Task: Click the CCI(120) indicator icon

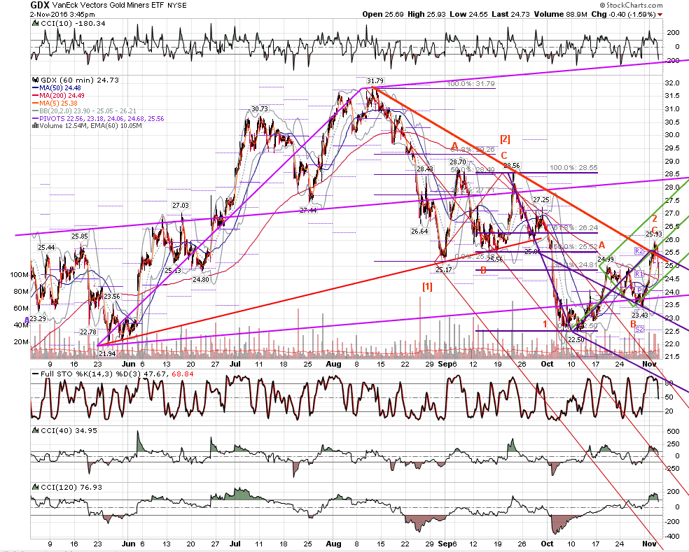Action: click(x=35, y=487)
